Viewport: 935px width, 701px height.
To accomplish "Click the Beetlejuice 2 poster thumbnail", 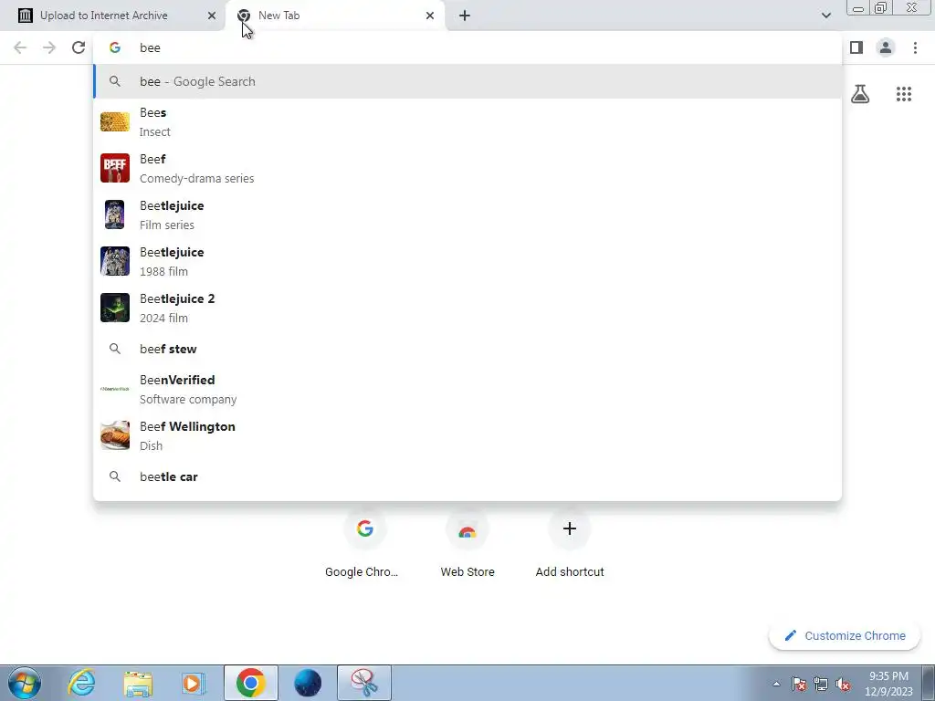I will pyautogui.click(x=115, y=309).
